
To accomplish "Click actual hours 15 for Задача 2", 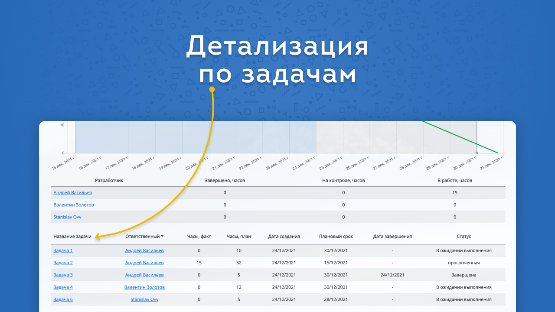I will coord(199,263).
